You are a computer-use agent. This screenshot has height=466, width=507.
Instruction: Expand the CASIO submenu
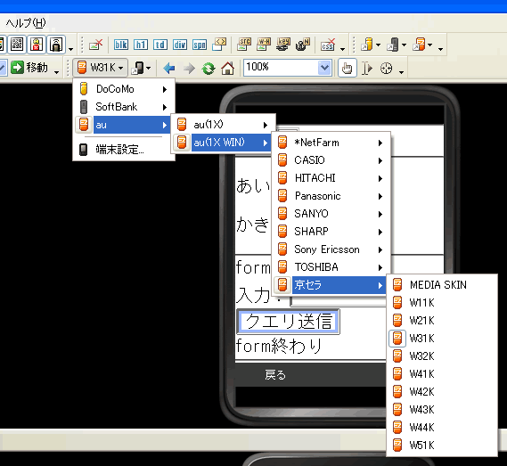pos(331,160)
